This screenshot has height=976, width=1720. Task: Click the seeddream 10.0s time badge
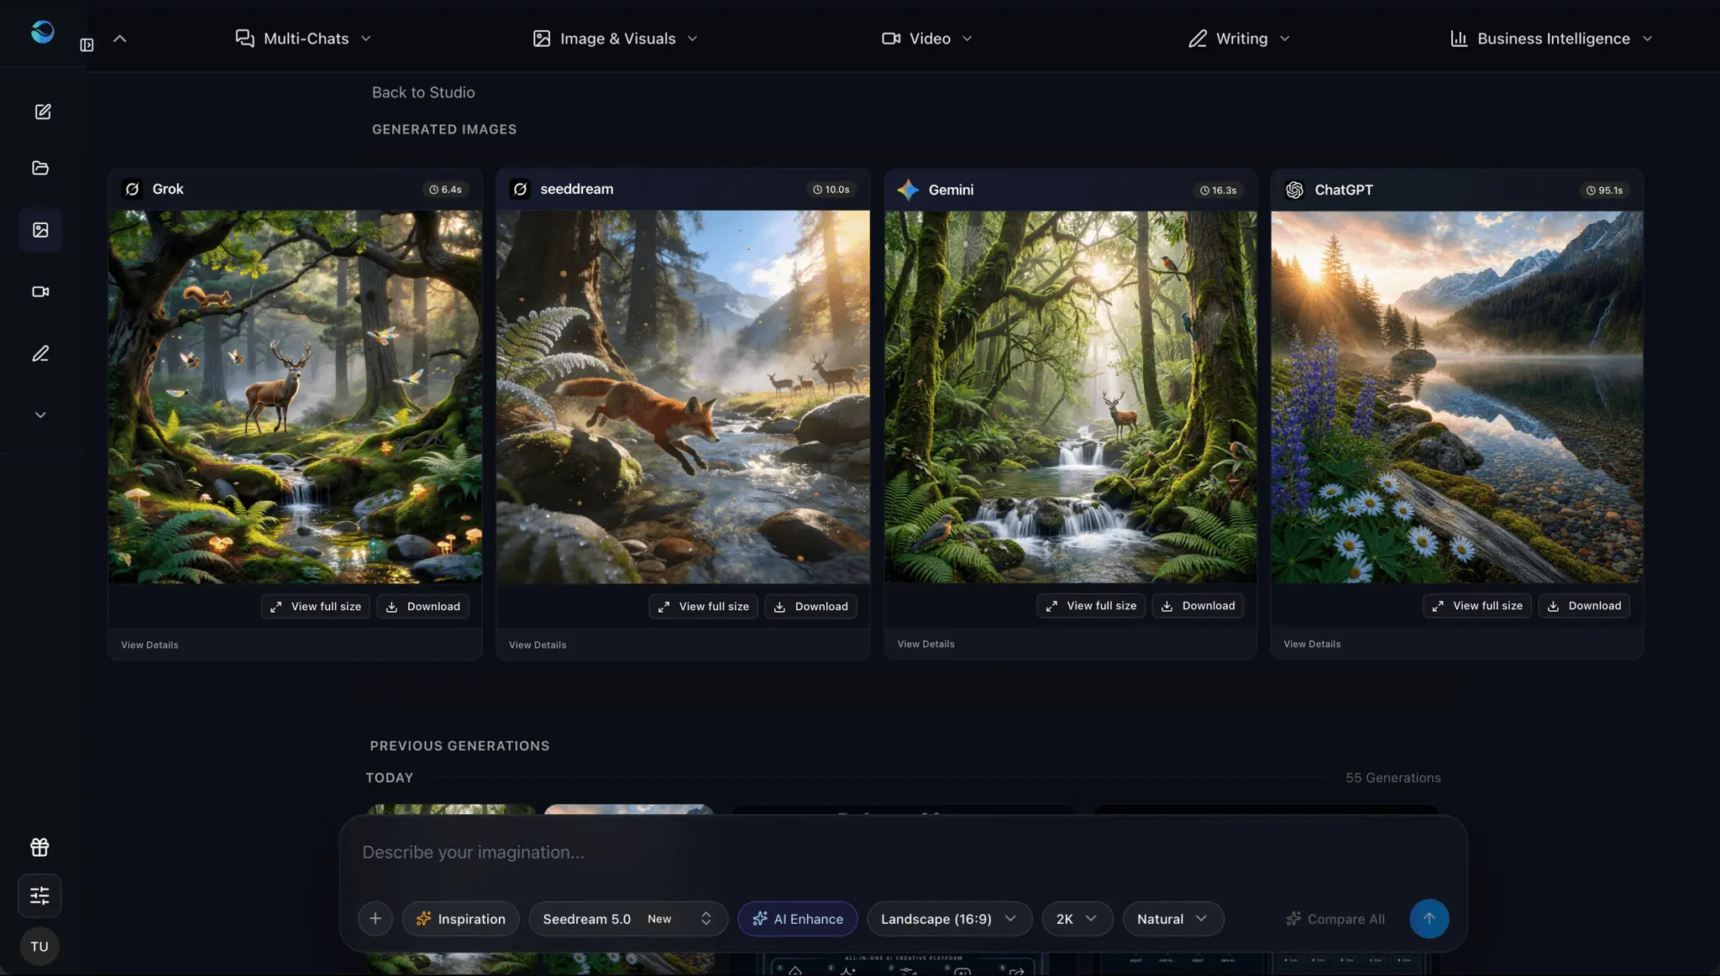(x=831, y=190)
